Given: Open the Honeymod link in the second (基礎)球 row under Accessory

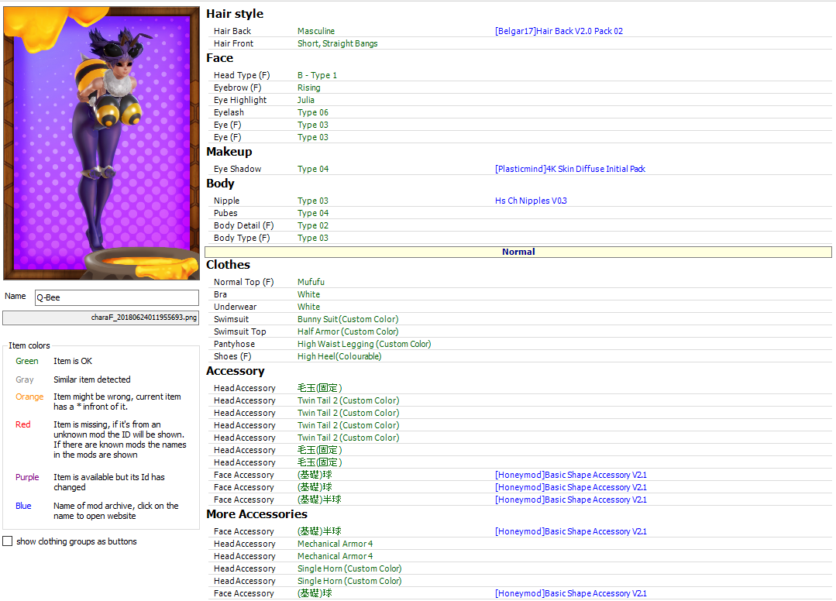Looking at the screenshot, I should (570, 487).
